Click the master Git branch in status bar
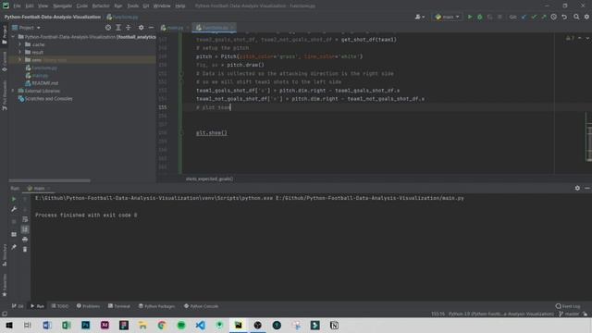The width and height of the screenshot is (592, 333). click(x=570, y=314)
